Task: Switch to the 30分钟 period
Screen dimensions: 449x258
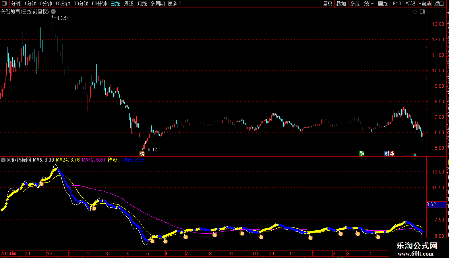Action: pos(81,4)
